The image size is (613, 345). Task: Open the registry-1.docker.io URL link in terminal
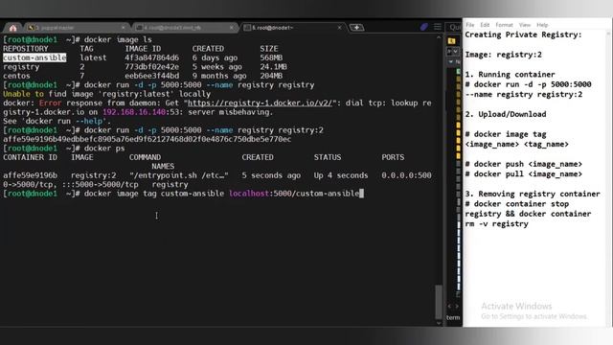click(x=260, y=103)
